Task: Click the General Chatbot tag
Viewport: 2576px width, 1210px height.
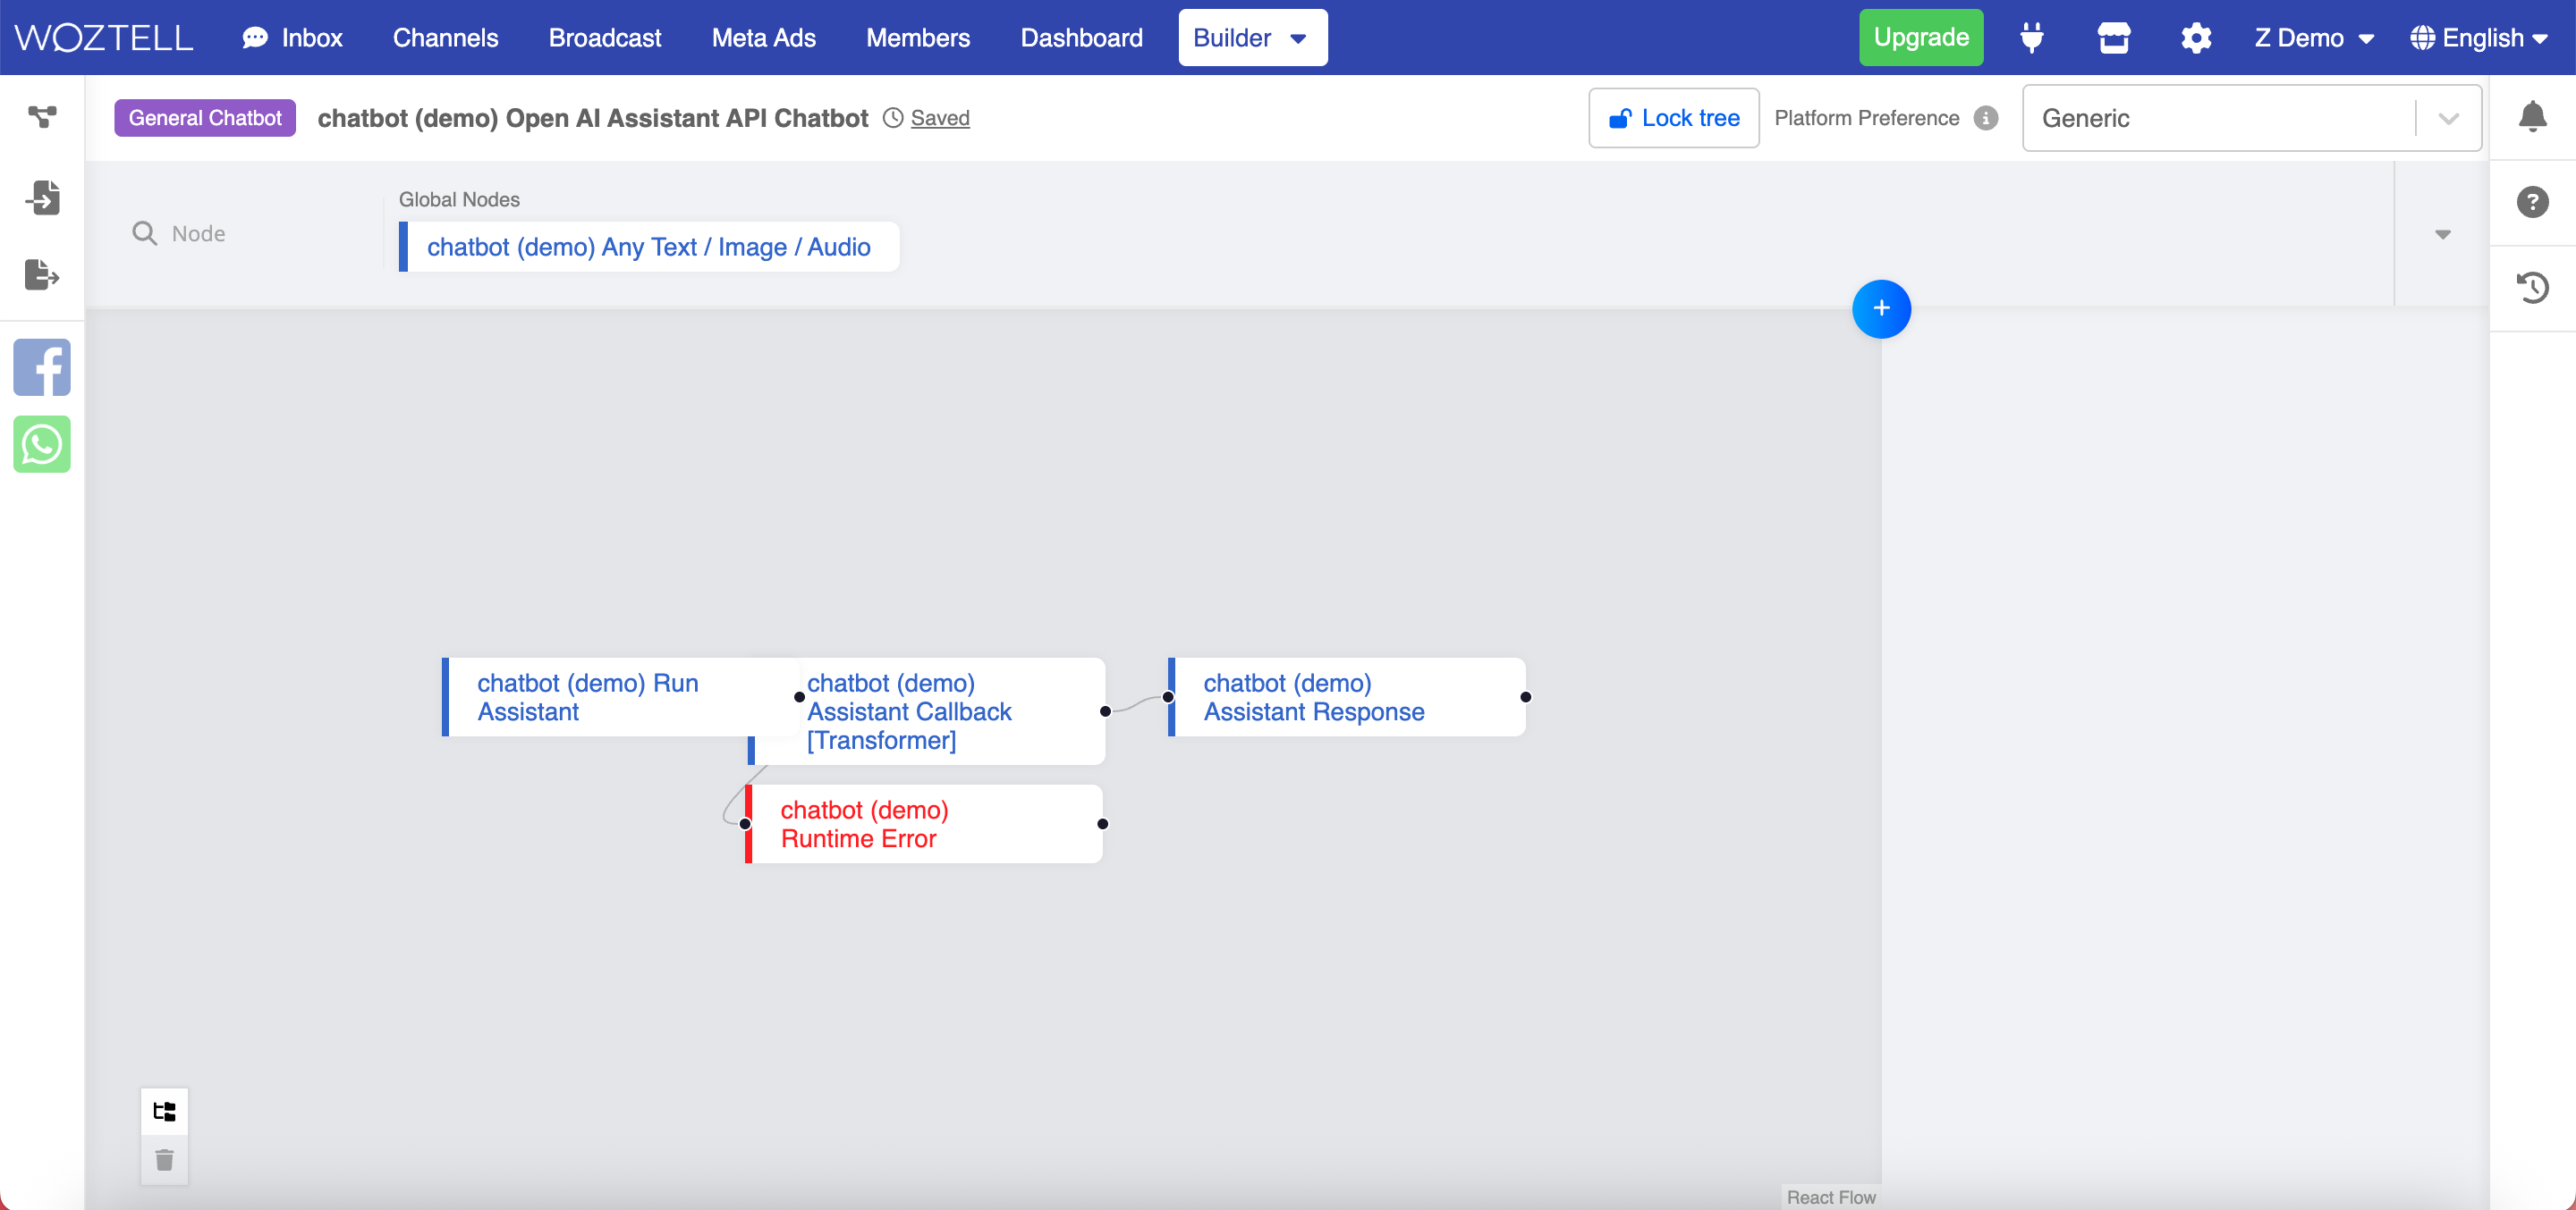Action: pyautogui.click(x=205, y=118)
